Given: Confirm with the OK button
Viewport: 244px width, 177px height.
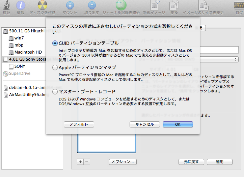Looking at the screenshot, I should coord(178,124).
